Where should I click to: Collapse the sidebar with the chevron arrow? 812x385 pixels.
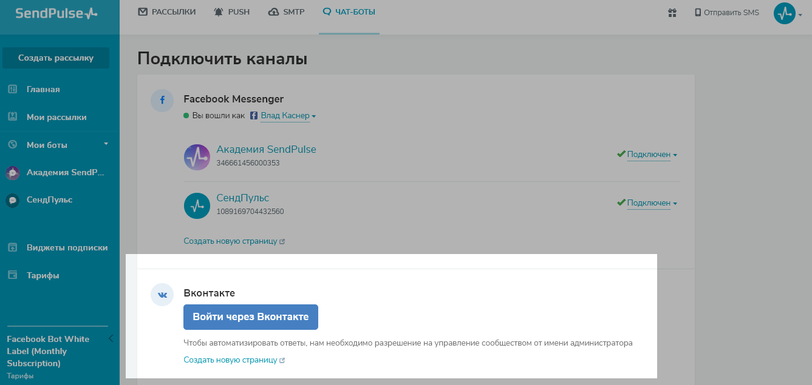111,338
